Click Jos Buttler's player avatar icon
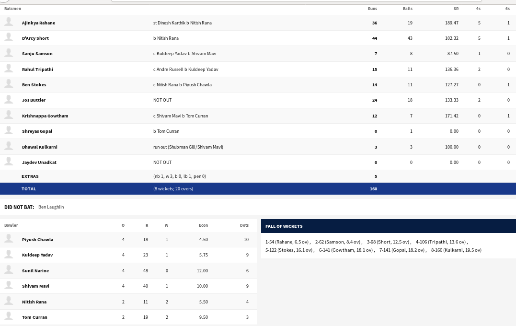The image size is (516, 326). [x=9, y=99]
